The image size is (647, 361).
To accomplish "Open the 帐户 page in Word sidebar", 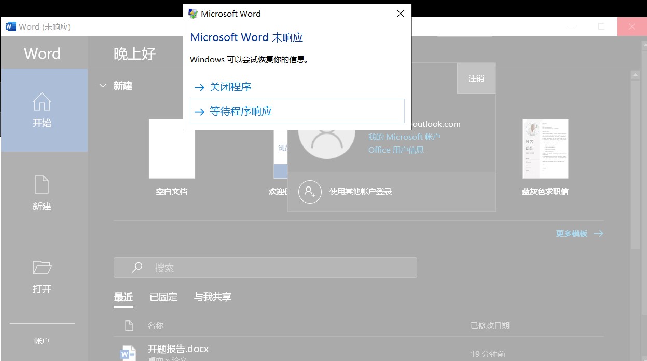I will [x=42, y=341].
